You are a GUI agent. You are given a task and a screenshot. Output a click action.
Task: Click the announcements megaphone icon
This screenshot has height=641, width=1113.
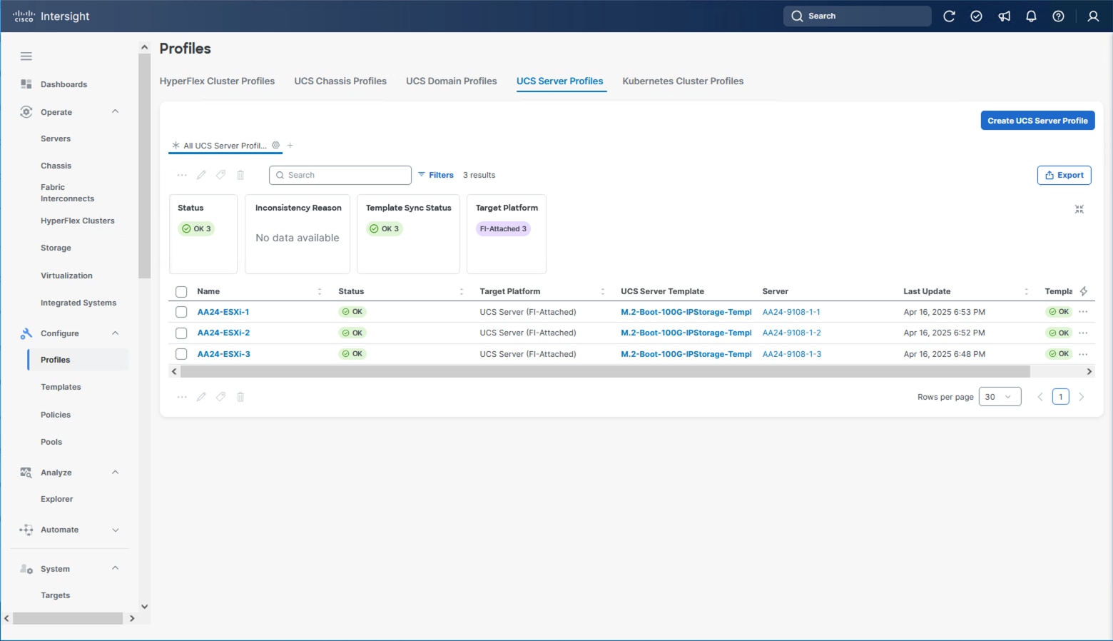pos(1004,16)
